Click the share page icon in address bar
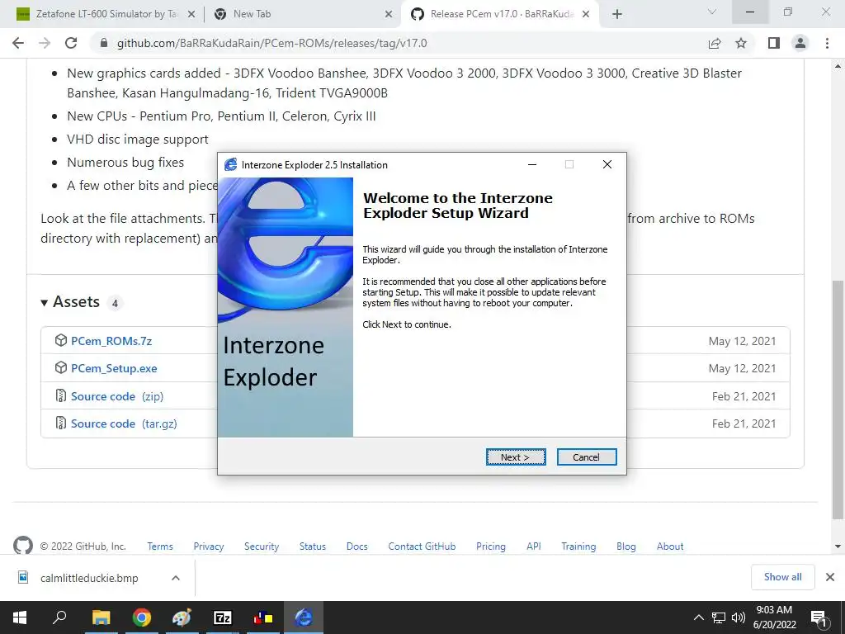This screenshot has height=634, width=845. [x=715, y=43]
